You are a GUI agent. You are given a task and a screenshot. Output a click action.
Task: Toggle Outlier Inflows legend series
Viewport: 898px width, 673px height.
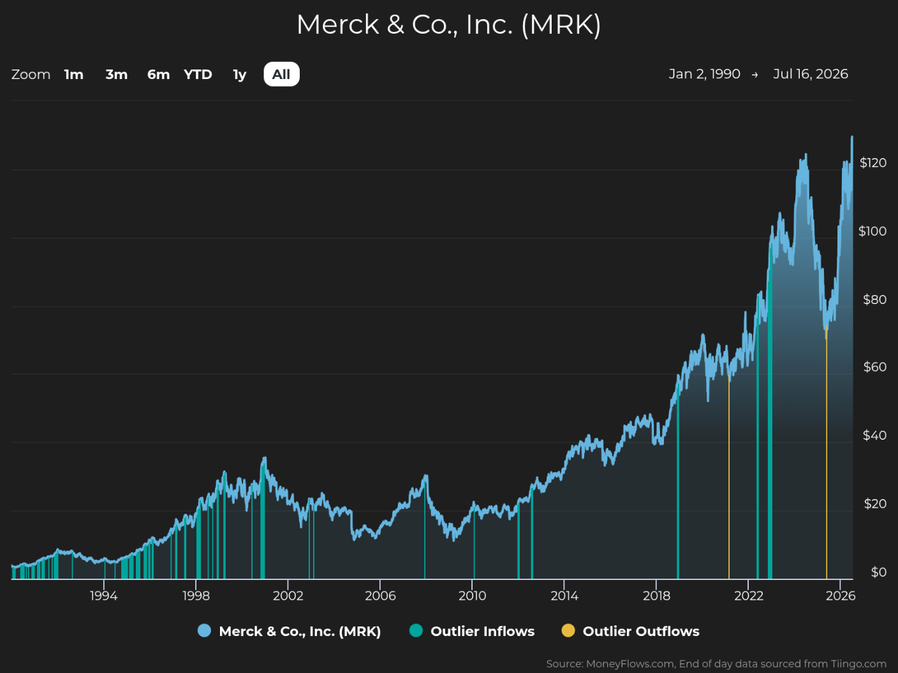[472, 631]
